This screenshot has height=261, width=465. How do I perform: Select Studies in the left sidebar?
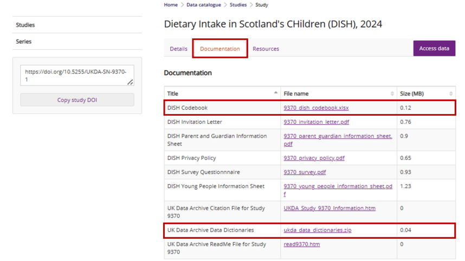point(25,25)
